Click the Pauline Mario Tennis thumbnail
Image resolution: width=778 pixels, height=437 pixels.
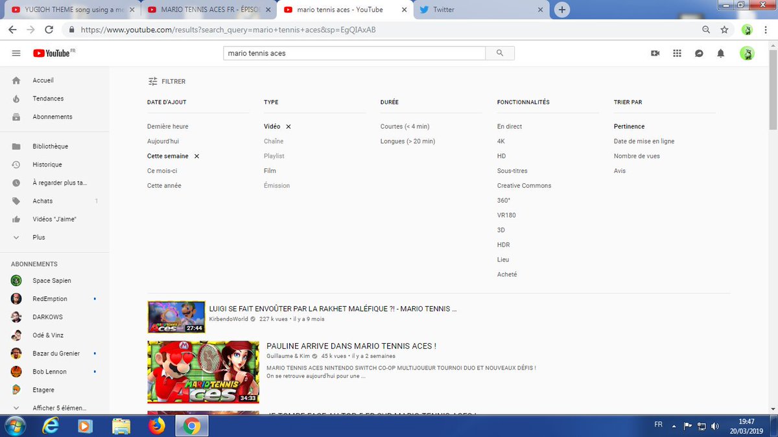(x=203, y=372)
